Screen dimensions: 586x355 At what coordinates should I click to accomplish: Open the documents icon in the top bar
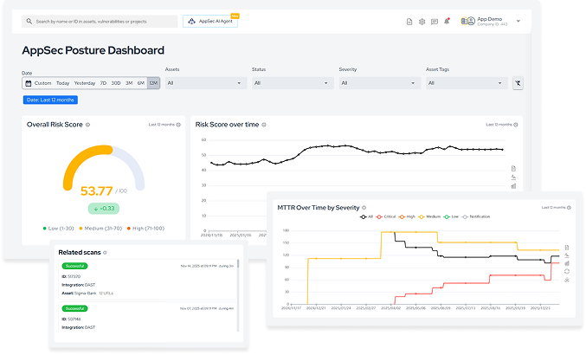point(409,22)
